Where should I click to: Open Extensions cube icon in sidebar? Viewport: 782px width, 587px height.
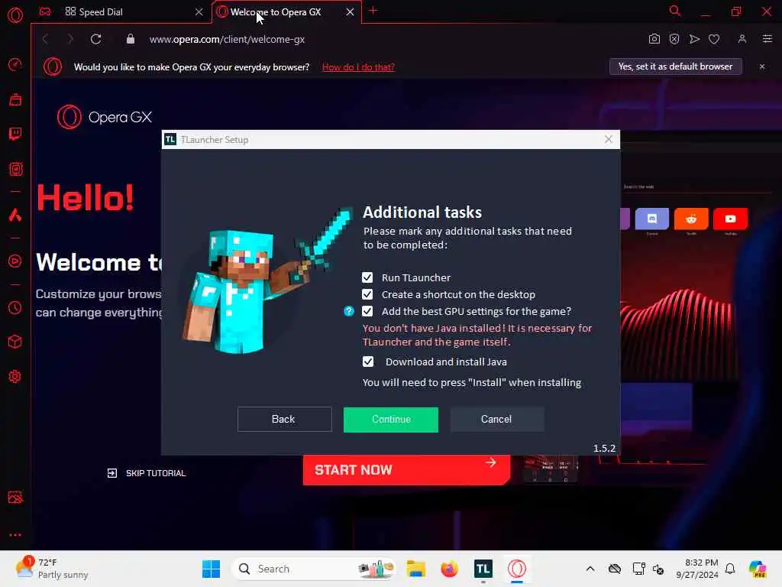[x=15, y=342]
